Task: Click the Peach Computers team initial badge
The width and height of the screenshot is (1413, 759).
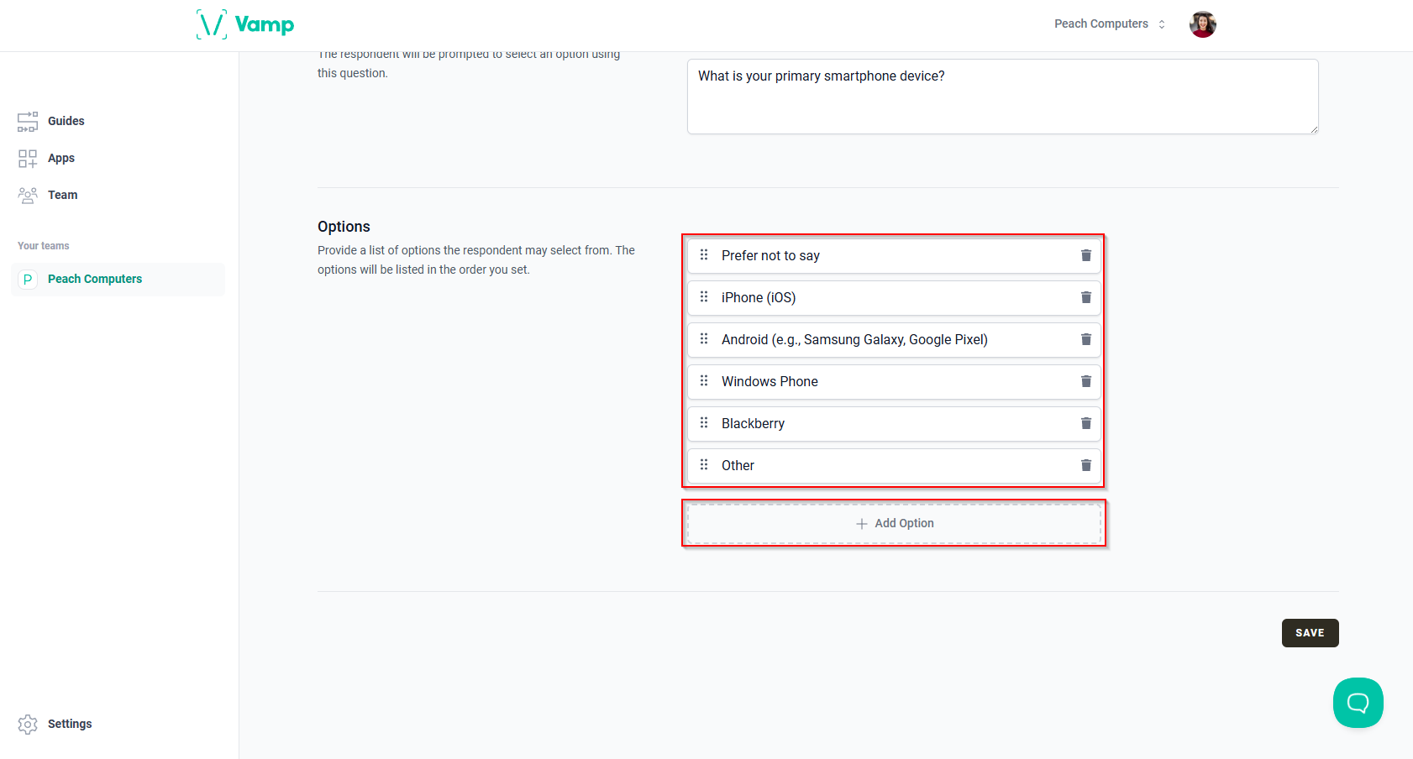Action: 28,278
